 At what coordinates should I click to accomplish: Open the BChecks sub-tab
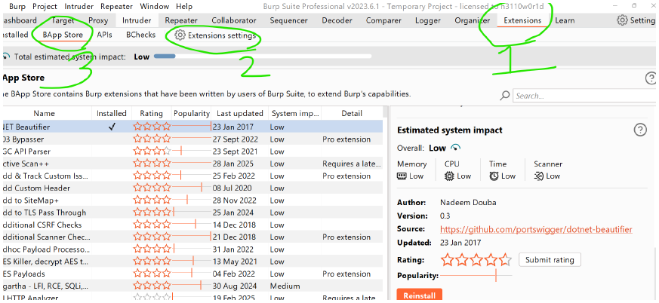[x=141, y=35]
